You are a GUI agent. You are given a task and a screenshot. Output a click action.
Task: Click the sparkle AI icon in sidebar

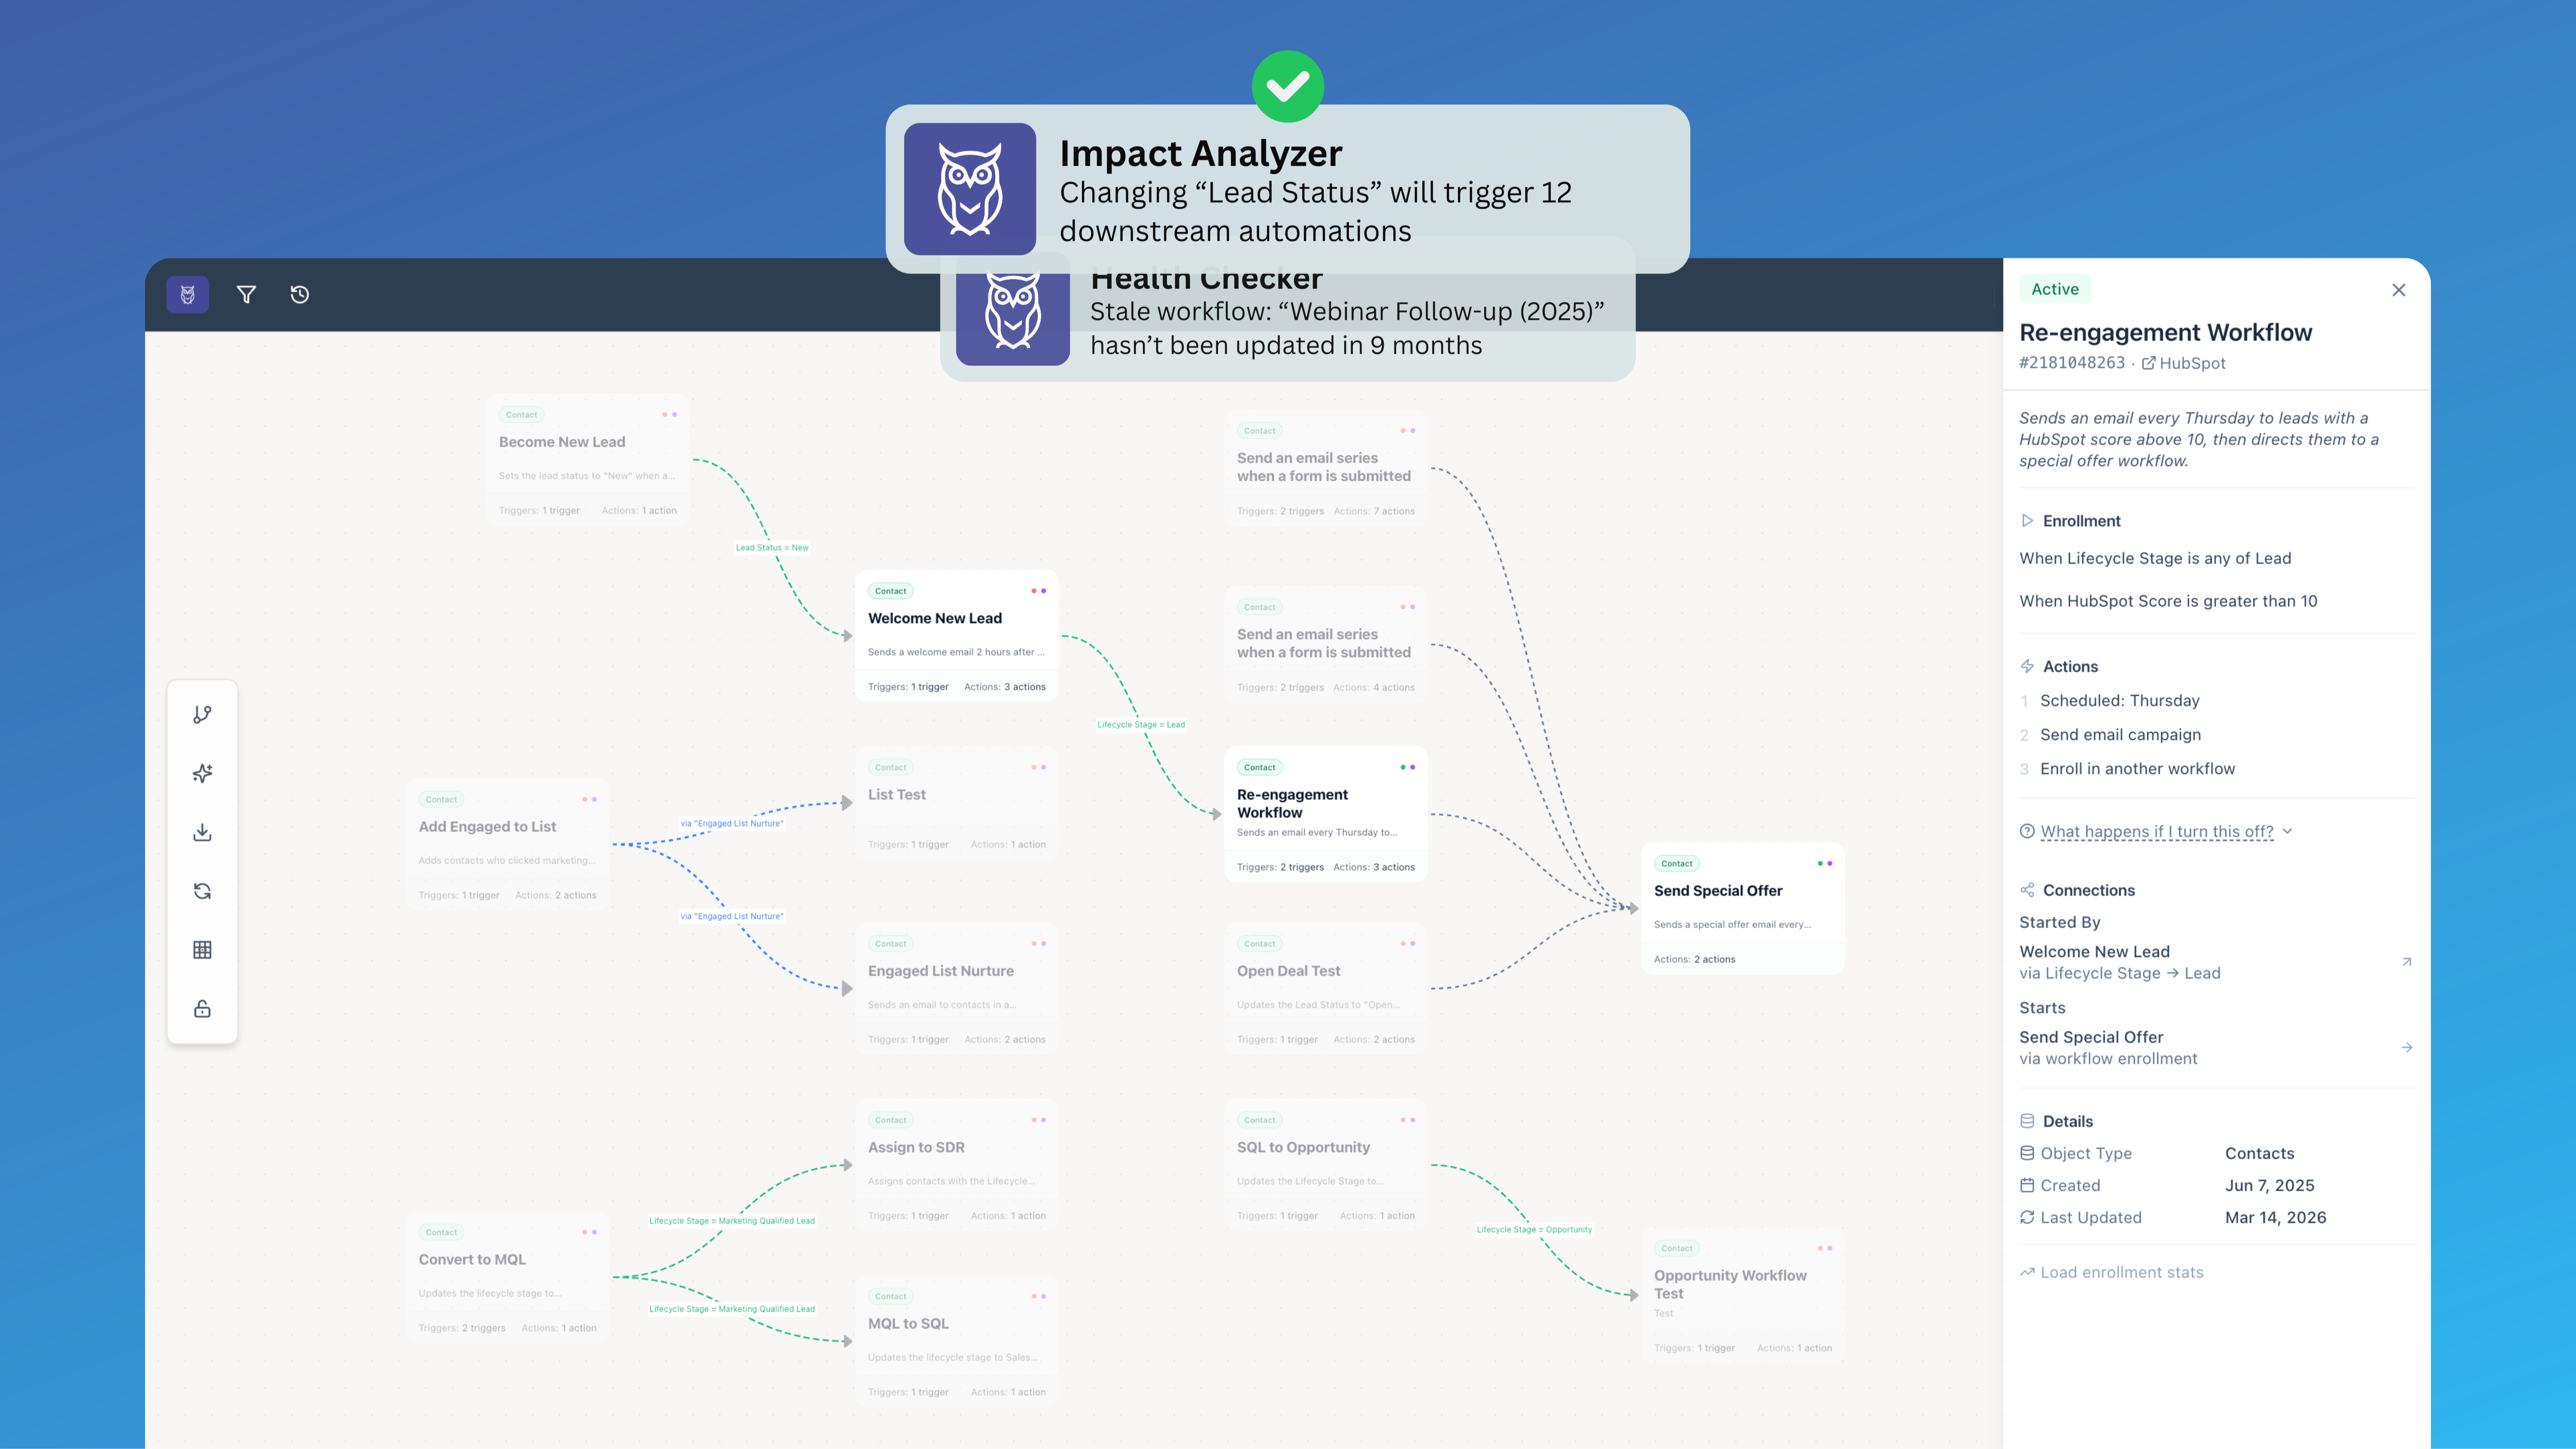tap(202, 773)
